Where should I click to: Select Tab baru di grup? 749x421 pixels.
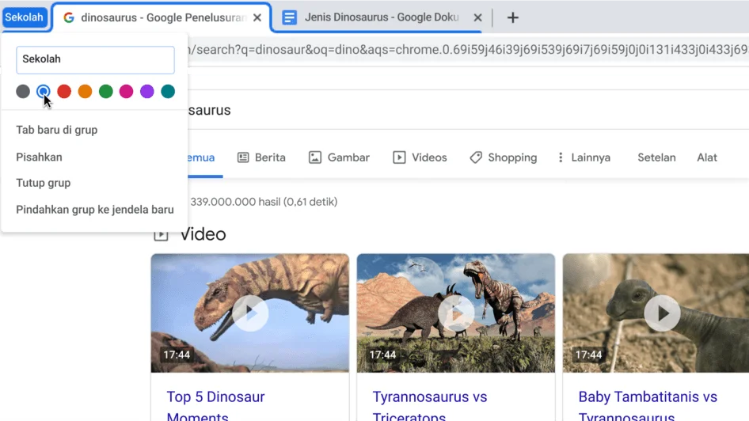tap(57, 130)
